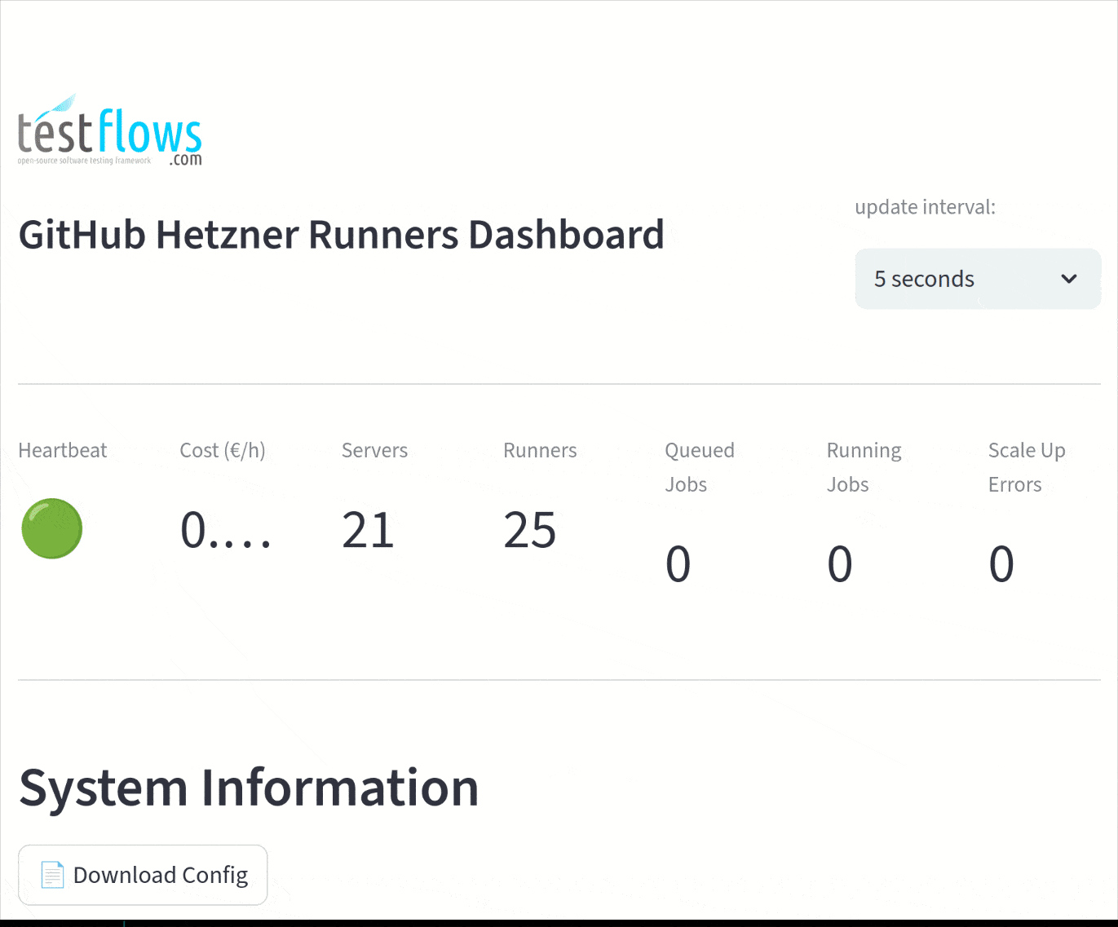Click the System Information section heading
The height and width of the screenshot is (927, 1118).
(249, 787)
